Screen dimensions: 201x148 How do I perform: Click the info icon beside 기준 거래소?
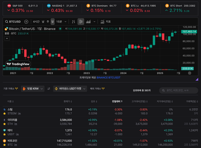[16, 89]
